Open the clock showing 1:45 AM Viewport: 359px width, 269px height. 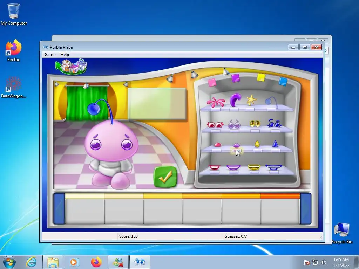coord(341,262)
